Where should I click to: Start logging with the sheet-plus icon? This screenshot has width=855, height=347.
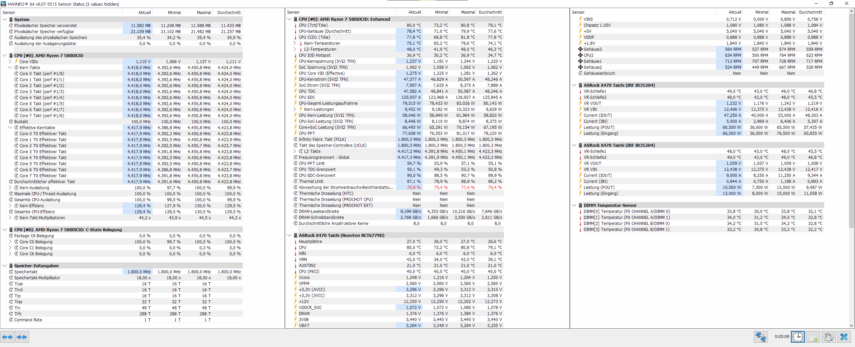pos(813,337)
